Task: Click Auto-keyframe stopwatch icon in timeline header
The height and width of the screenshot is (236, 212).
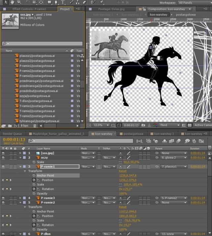Action: coord(194,141)
